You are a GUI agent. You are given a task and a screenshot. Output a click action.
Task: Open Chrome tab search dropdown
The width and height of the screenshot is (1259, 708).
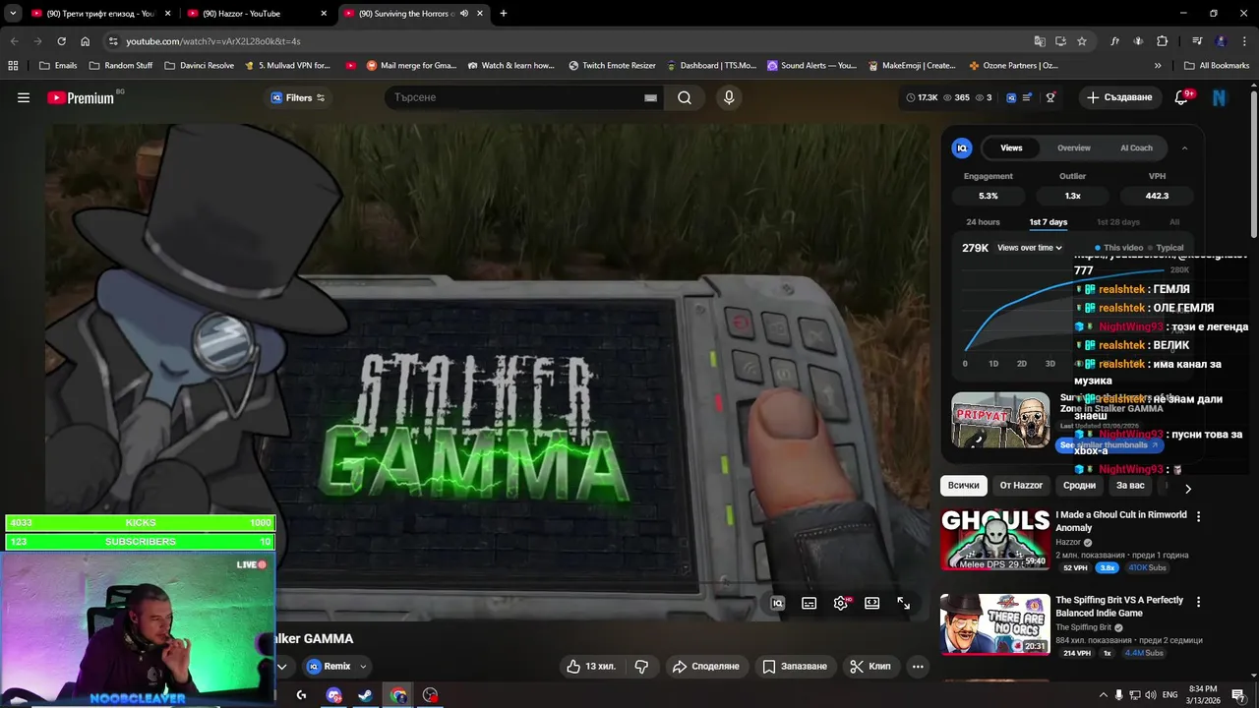[x=13, y=14]
